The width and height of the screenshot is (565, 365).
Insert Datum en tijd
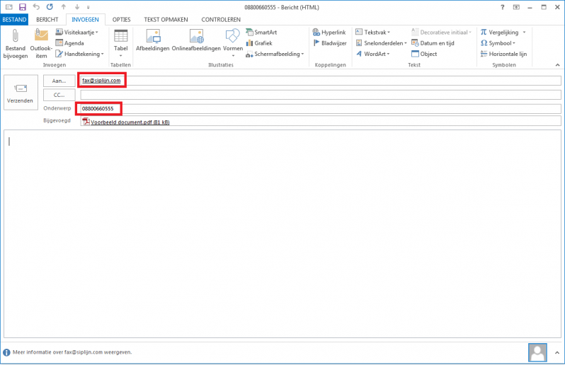coord(433,43)
